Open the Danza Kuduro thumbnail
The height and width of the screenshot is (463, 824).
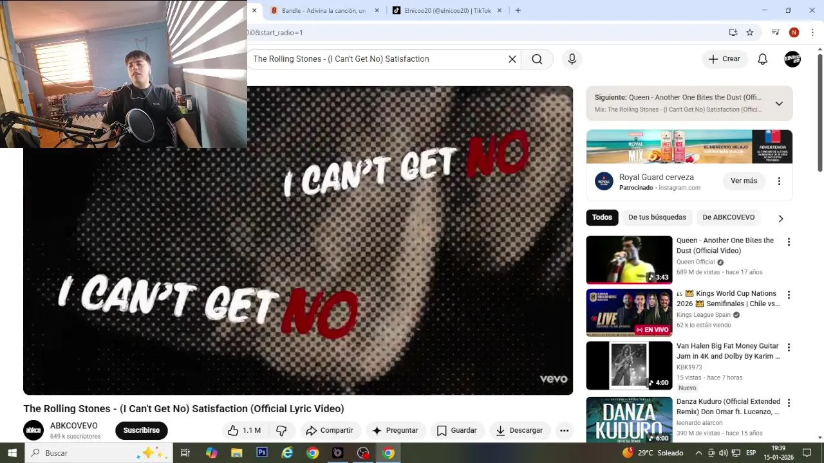[629, 419]
